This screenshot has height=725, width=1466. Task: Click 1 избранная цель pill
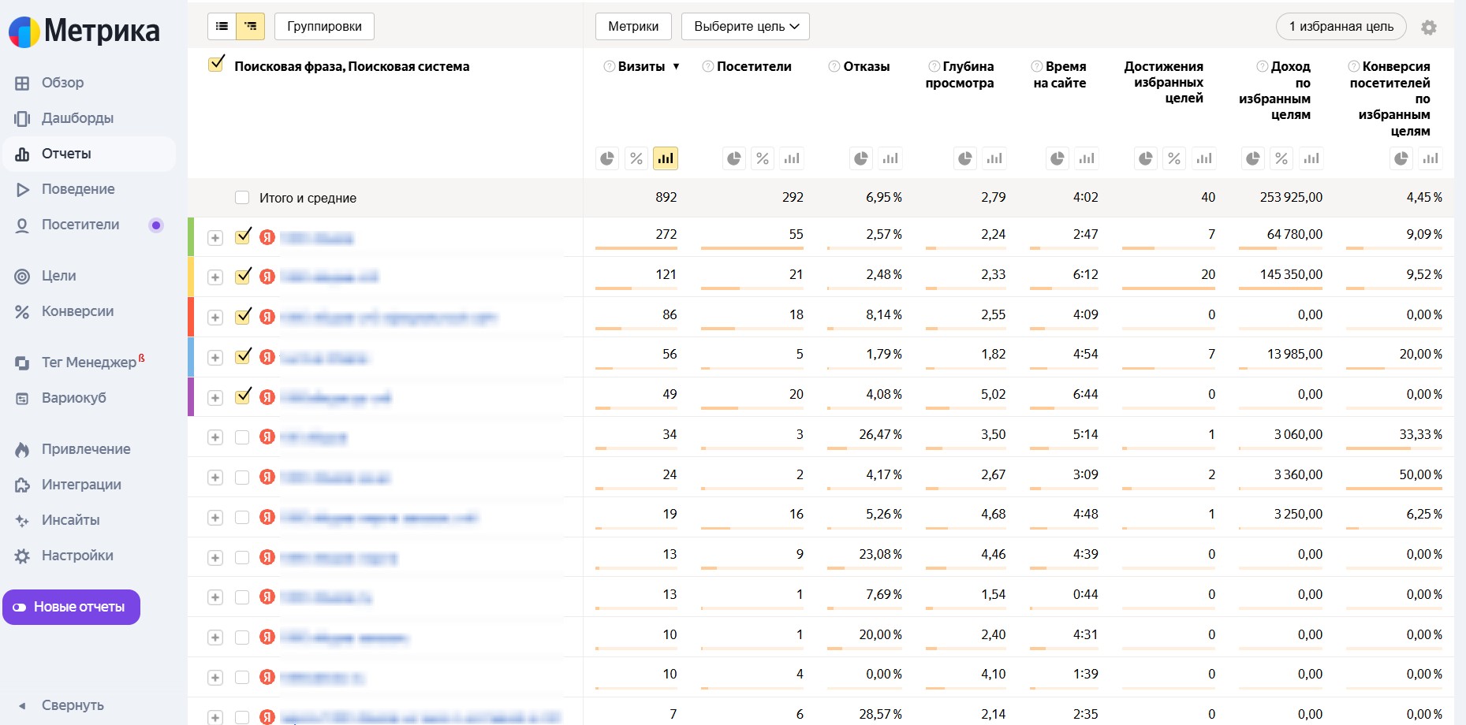[x=1341, y=26]
